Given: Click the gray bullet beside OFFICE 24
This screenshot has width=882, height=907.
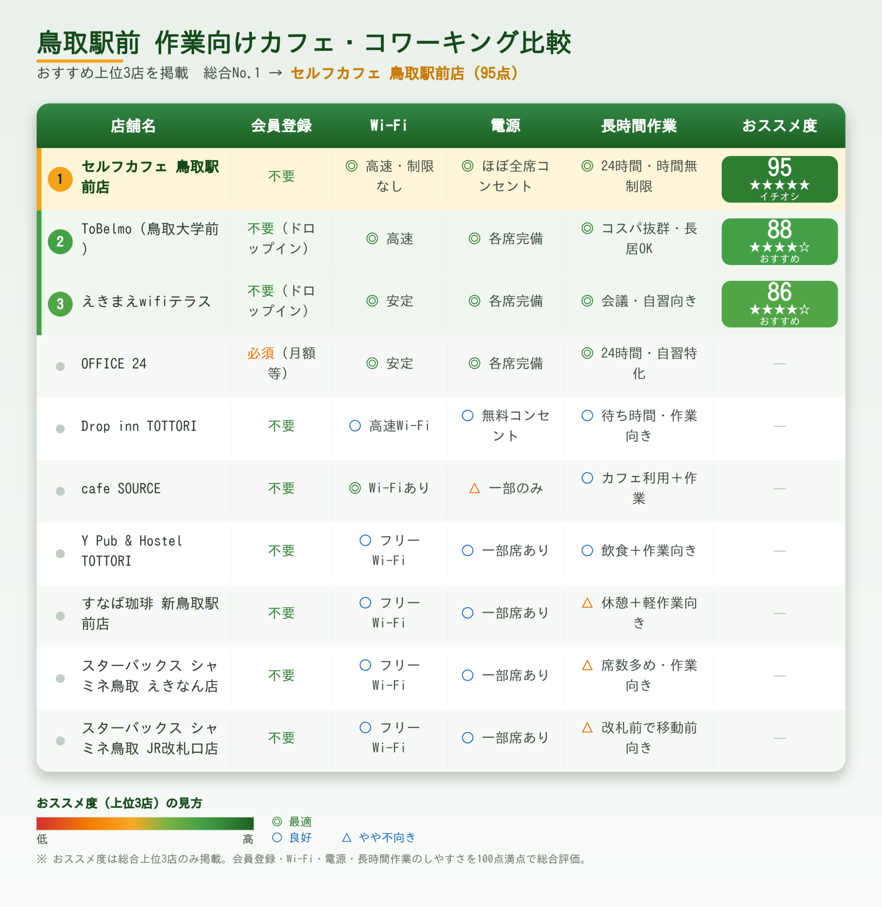Looking at the screenshot, I should (x=60, y=366).
